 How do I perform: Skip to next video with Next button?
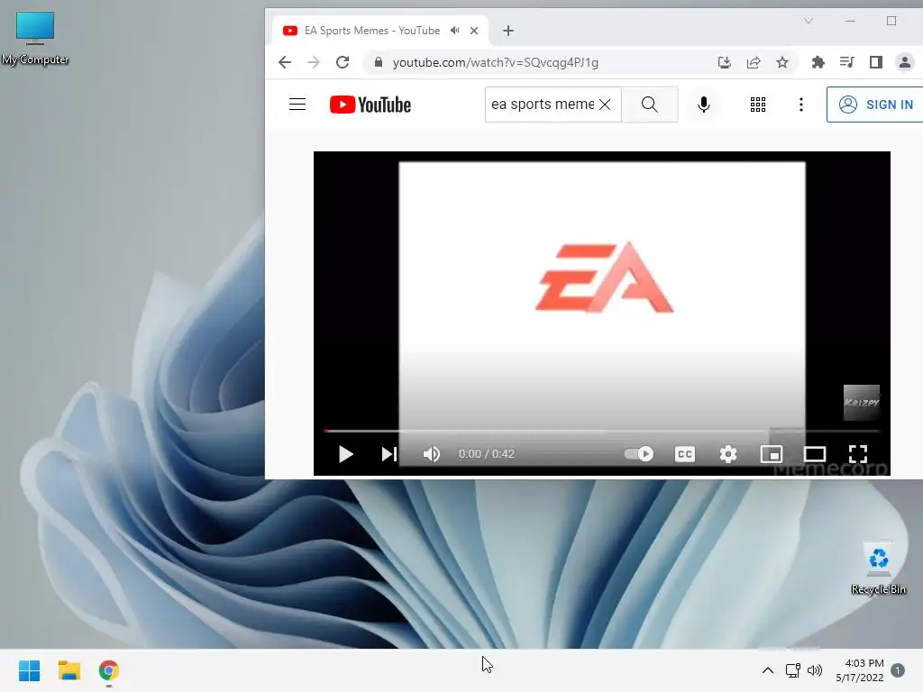point(389,454)
